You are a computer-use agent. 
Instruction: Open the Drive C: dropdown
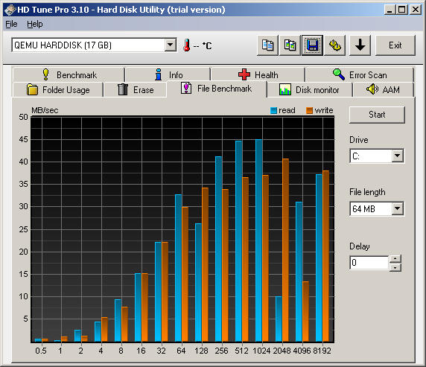398,156
